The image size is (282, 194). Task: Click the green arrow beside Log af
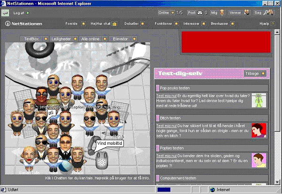tap(28, 13)
